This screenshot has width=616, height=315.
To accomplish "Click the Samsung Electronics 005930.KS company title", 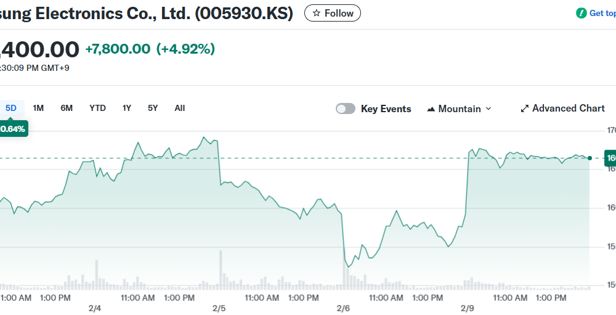I will 147,14.
